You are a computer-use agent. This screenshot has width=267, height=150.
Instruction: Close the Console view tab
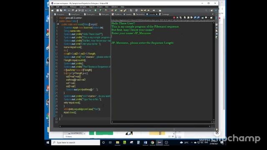click(157, 14)
